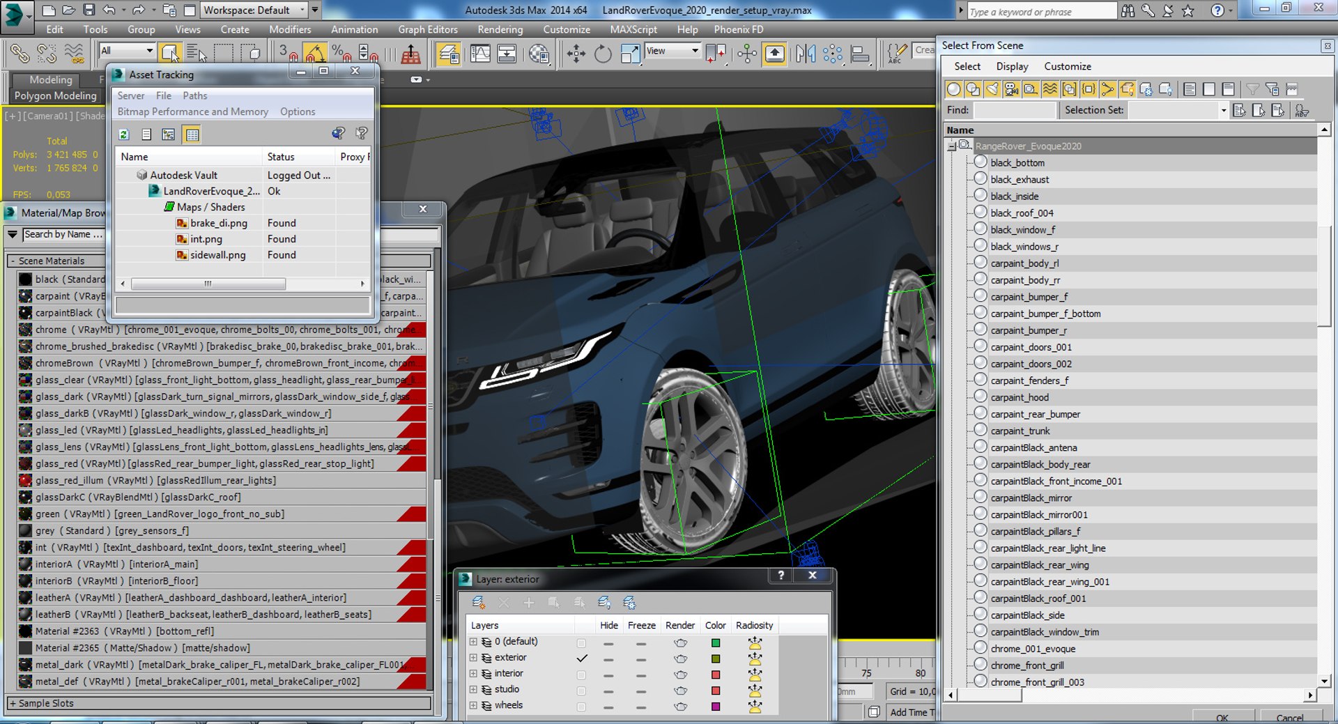This screenshot has width=1338, height=724.
Task: Switch to the Modeling ribbon tab
Action: click(50, 79)
